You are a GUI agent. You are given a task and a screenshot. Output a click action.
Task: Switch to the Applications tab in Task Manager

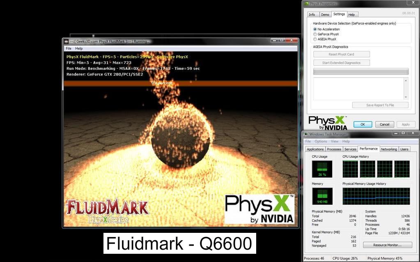point(315,149)
